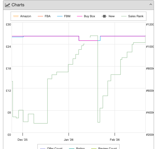Toggle the Buy Box series in legend
The height and width of the screenshot is (149, 157).
pos(86,16)
